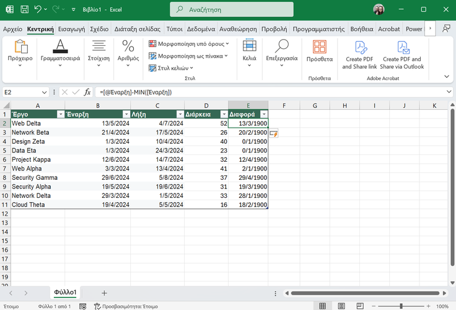This screenshot has height=310, width=456.
Task: Click the Save icon in title bar
Action: (24, 10)
